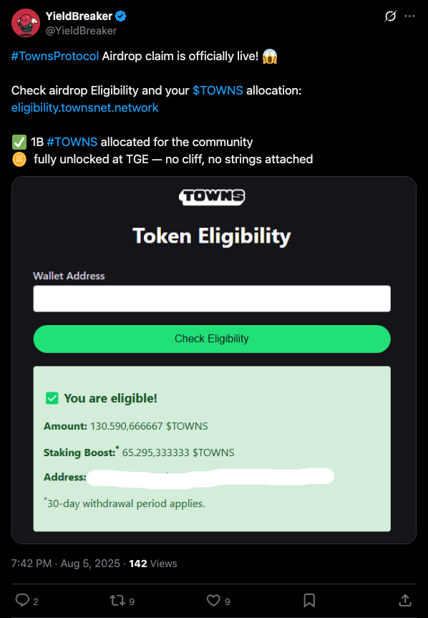Click the TOWNS logo in image
428x618 pixels.
tap(212, 196)
